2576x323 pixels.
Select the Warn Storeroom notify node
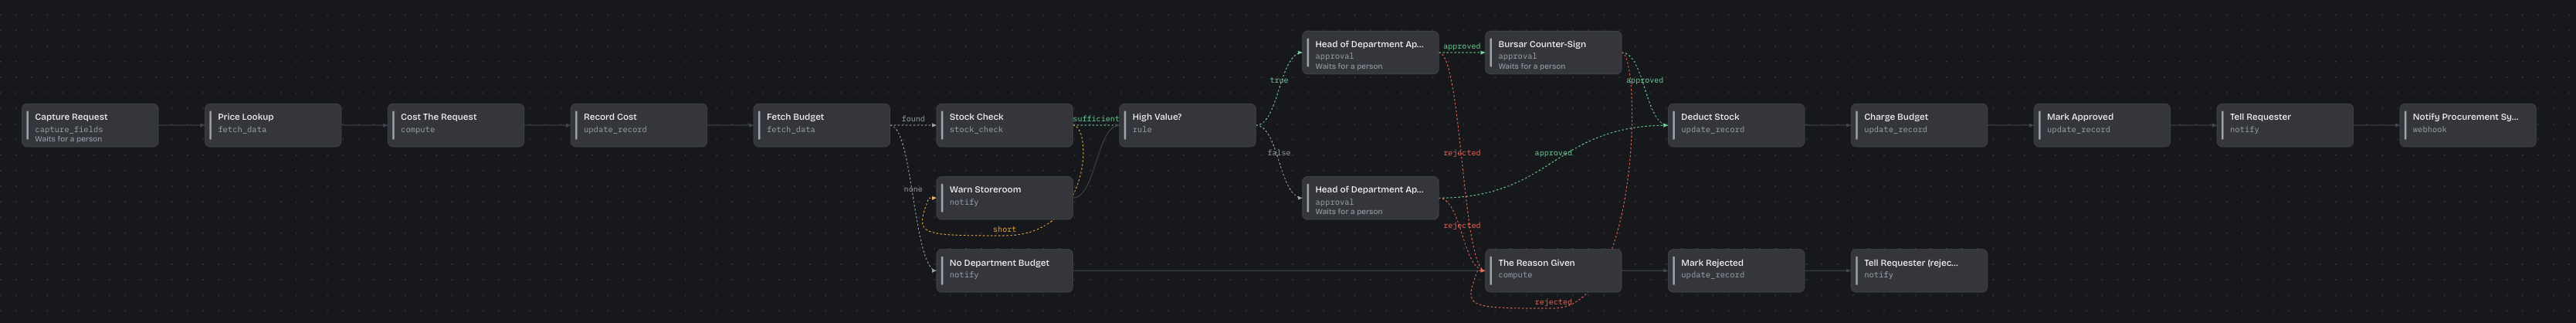(x=1005, y=198)
